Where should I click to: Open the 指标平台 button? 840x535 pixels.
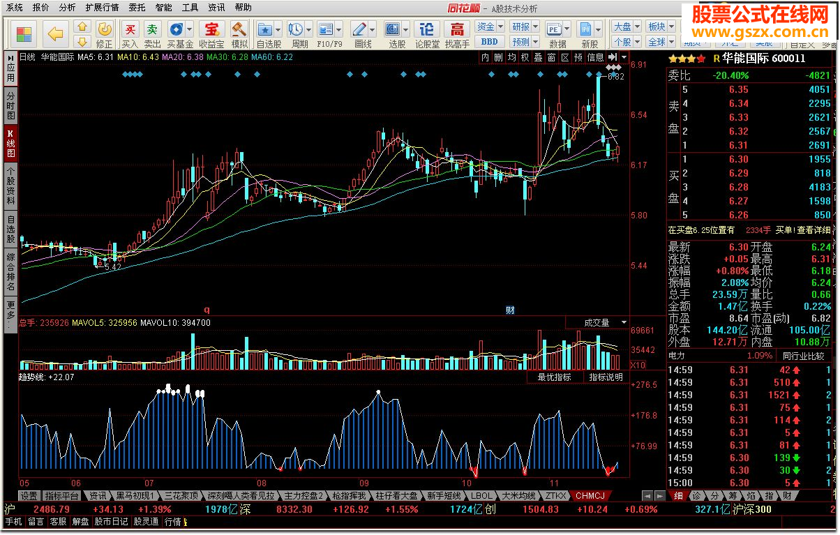coord(62,495)
